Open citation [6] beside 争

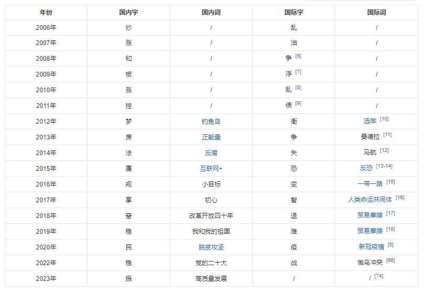click(x=298, y=56)
